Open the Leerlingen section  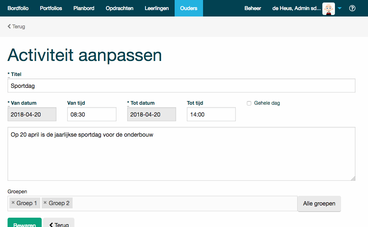pyautogui.click(x=157, y=8)
